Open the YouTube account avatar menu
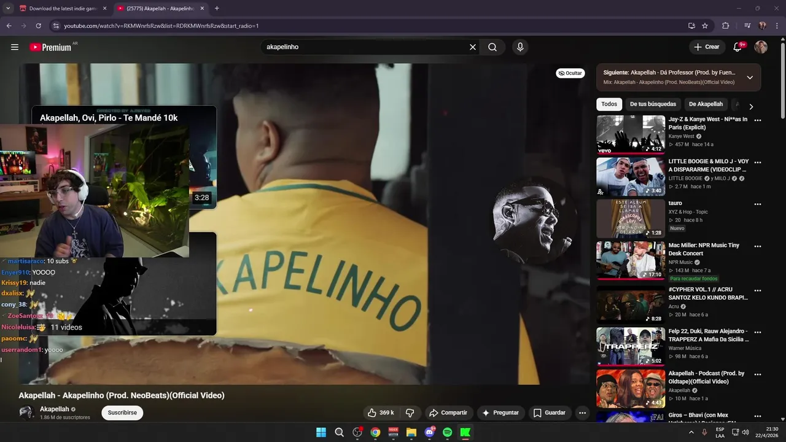 pos(761,47)
